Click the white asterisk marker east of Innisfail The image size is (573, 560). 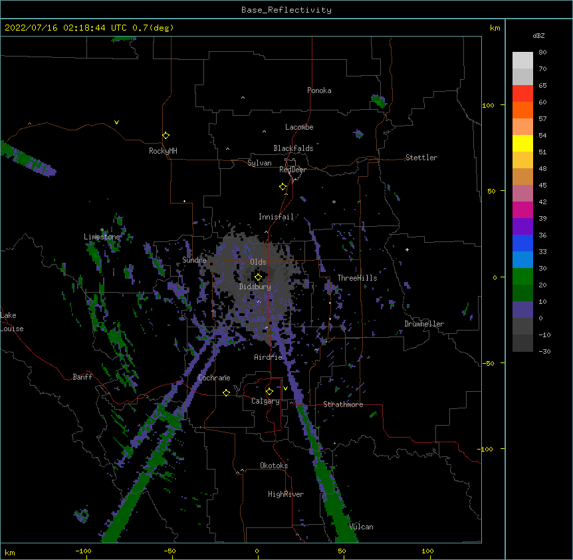(334, 202)
